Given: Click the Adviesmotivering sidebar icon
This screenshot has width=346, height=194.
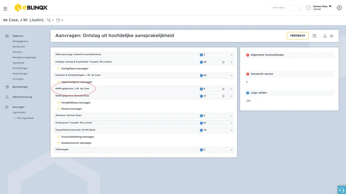Looking at the screenshot, I should (7, 97).
